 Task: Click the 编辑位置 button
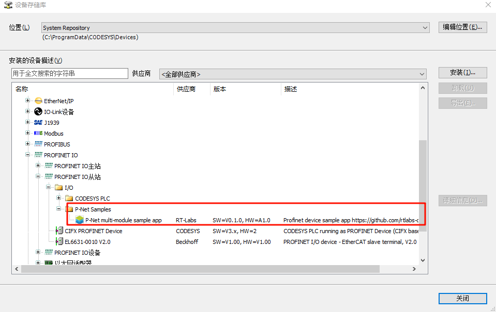(462, 27)
